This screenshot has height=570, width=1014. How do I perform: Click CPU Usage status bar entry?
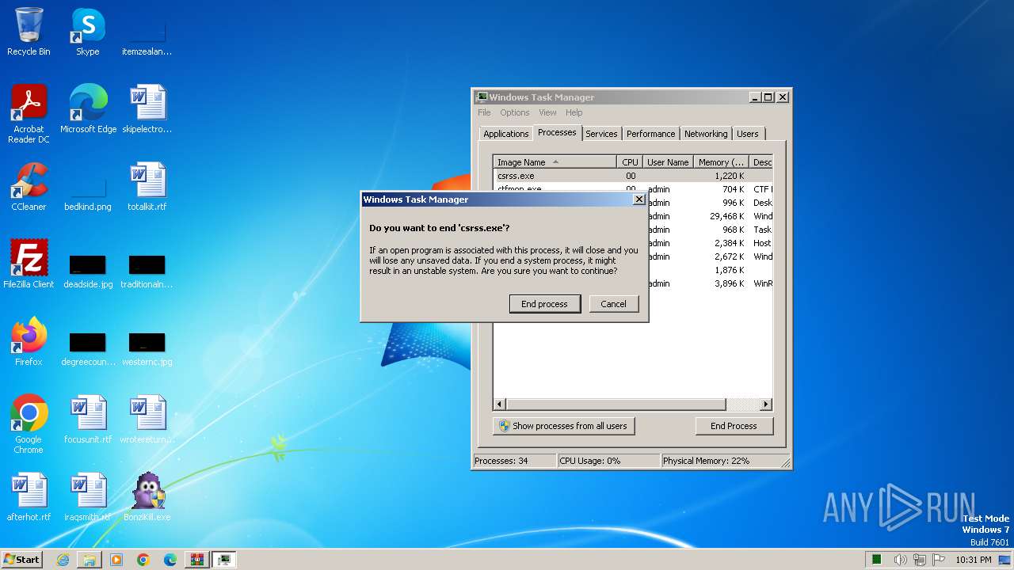coord(608,461)
